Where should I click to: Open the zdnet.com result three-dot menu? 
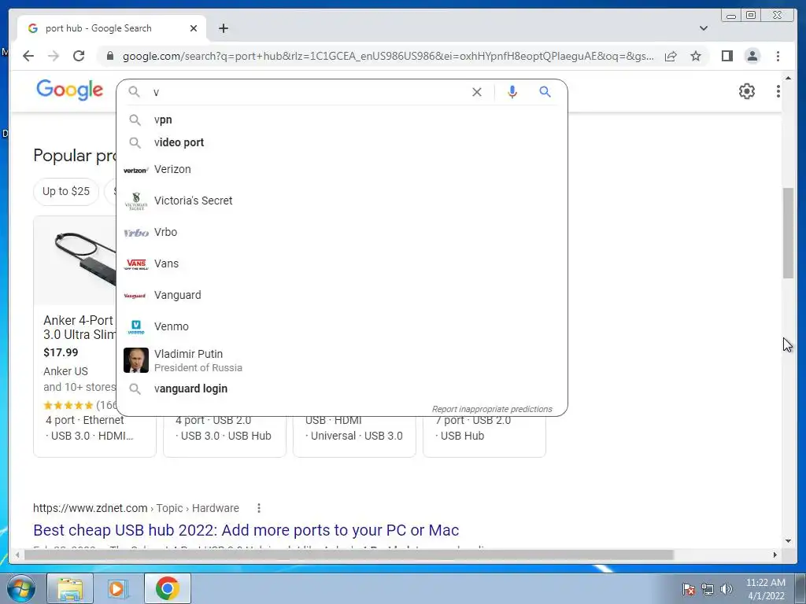[258, 508]
